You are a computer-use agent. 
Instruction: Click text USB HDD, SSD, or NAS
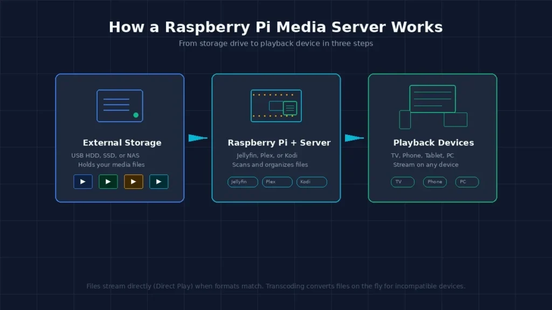(105, 156)
